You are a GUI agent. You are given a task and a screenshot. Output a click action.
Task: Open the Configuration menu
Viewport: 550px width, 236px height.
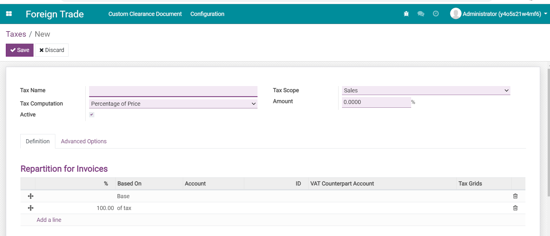point(207,14)
